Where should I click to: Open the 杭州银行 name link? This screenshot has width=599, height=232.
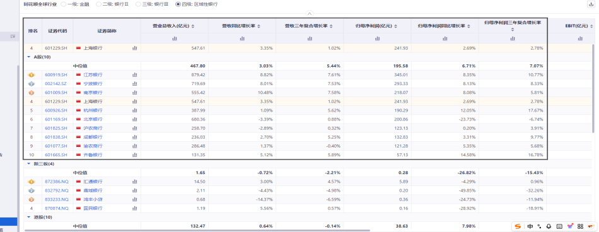point(93,110)
